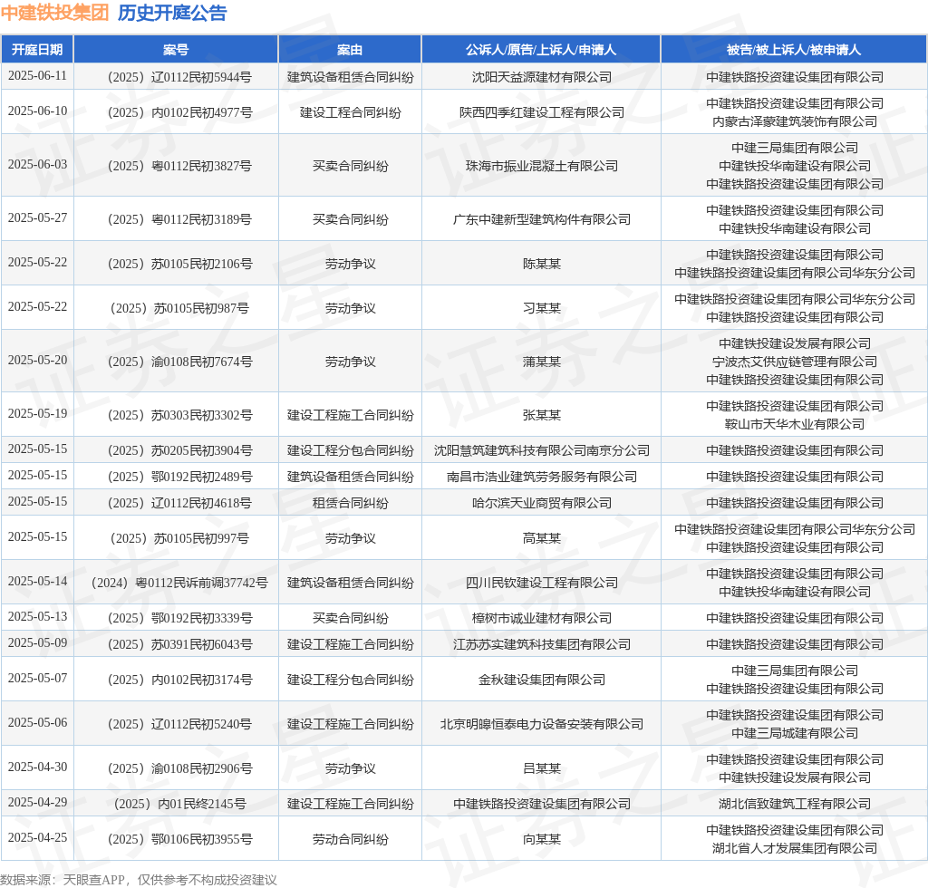928x888 pixels.
Task: Select case number (2025)苏0105民初997号
Action: [x=179, y=537]
